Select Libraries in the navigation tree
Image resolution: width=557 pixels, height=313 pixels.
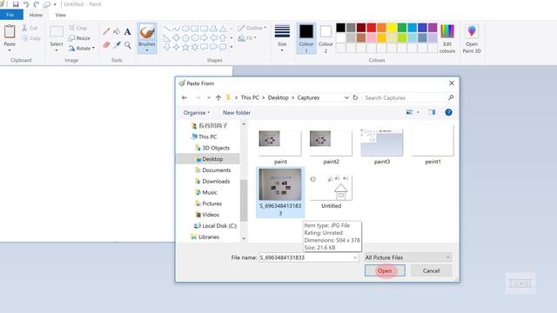pyautogui.click(x=209, y=237)
